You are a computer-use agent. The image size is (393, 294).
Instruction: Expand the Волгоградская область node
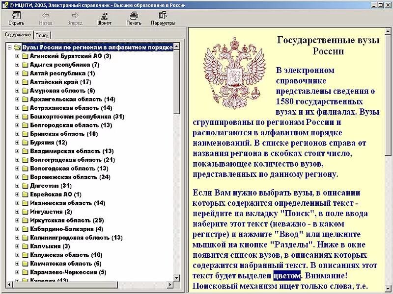(x=17, y=160)
